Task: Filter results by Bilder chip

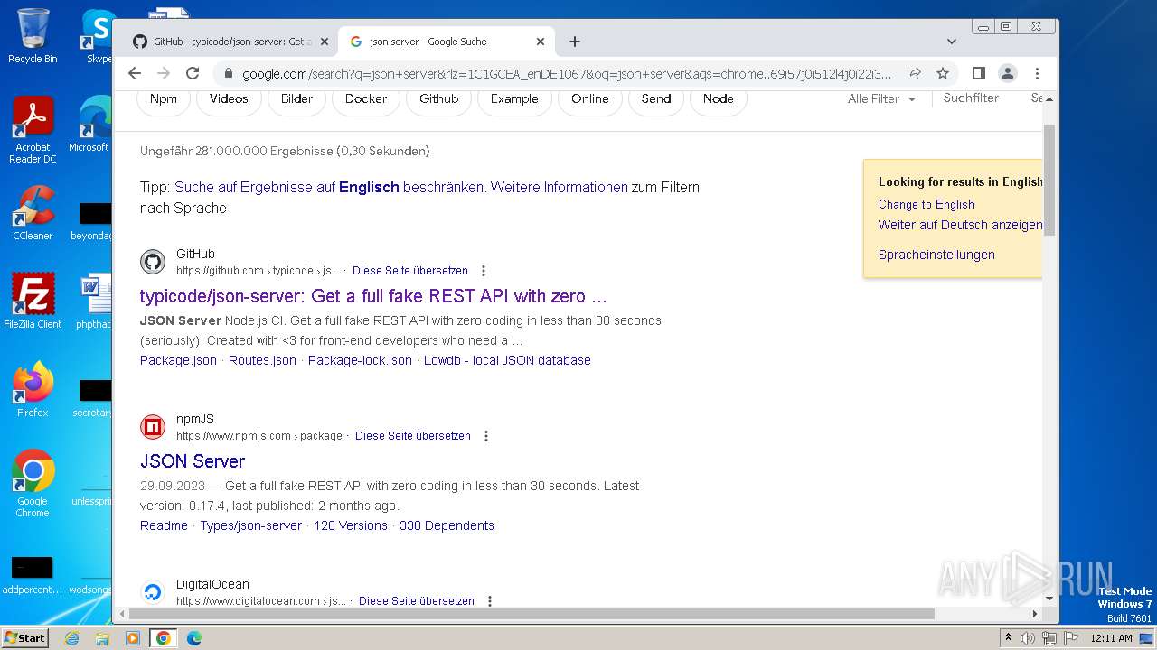Action: pyautogui.click(x=296, y=99)
